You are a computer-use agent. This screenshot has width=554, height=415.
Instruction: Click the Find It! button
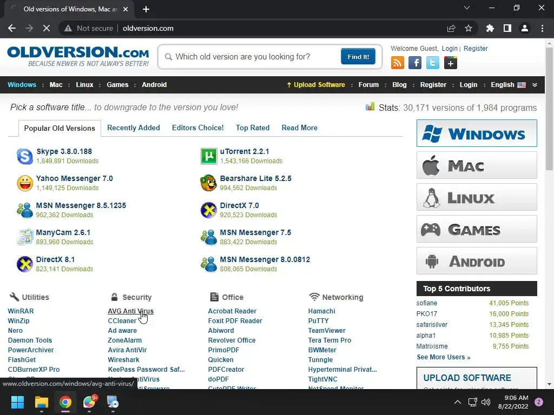(358, 56)
